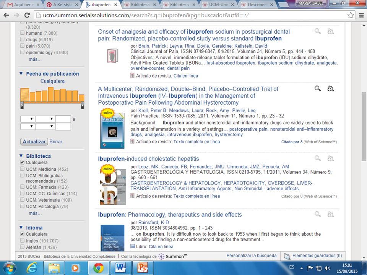Screen dimensions: 367x275
Task: Open Microsoft Word from the taskbar
Action: [x=120, y=268]
